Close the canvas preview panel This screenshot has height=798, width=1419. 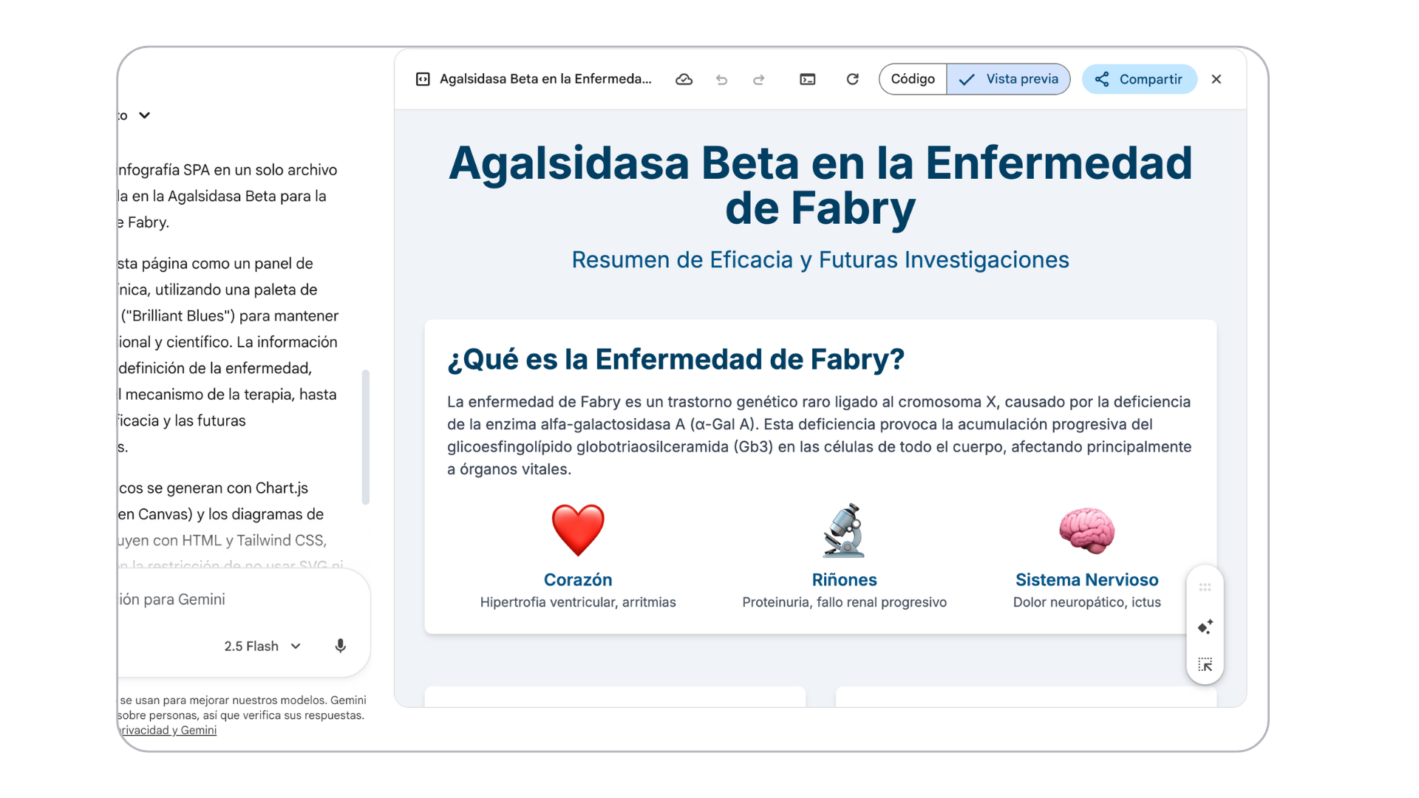[1216, 79]
